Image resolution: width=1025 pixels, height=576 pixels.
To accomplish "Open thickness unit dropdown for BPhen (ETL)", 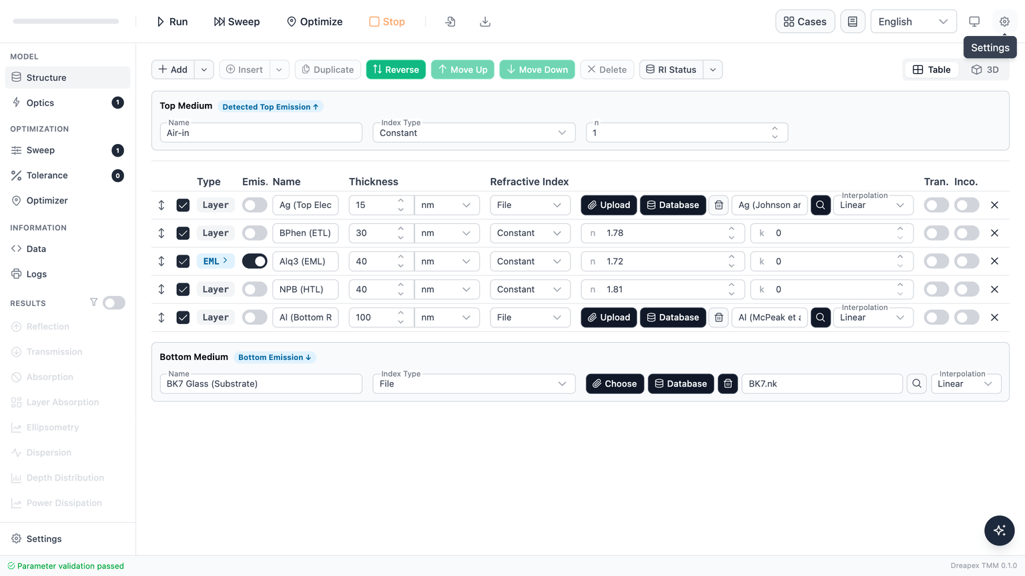I will [x=446, y=233].
